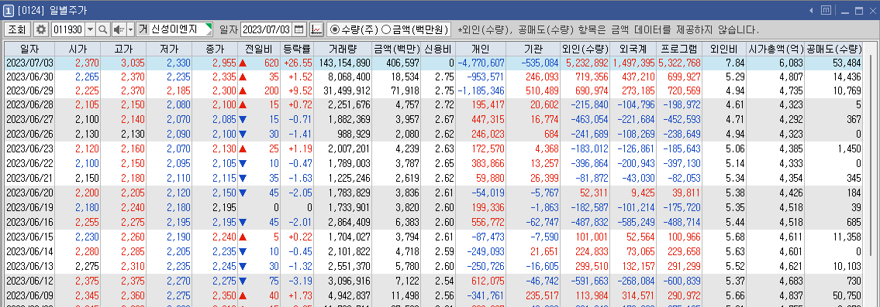Click change rate +26.55
Screen dimensions: 880x307
coord(298,63)
